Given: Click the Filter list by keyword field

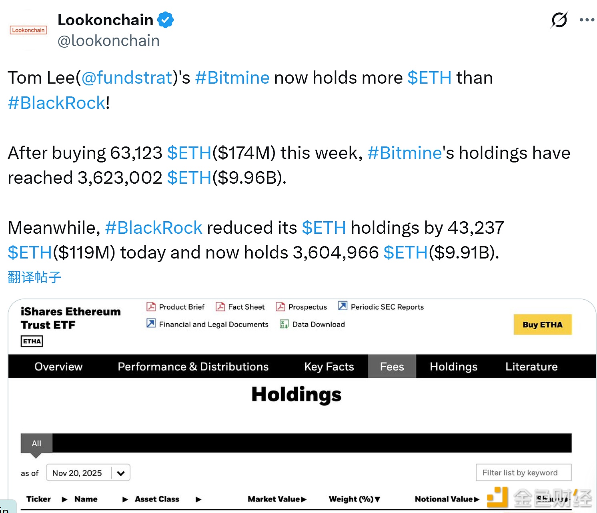Looking at the screenshot, I should coord(523,473).
